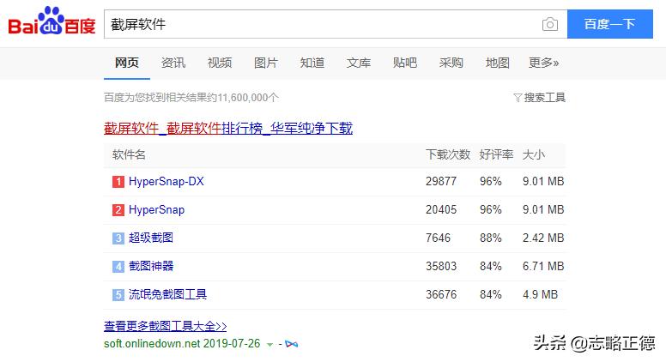Open the 截图神器 link

[x=151, y=266]
